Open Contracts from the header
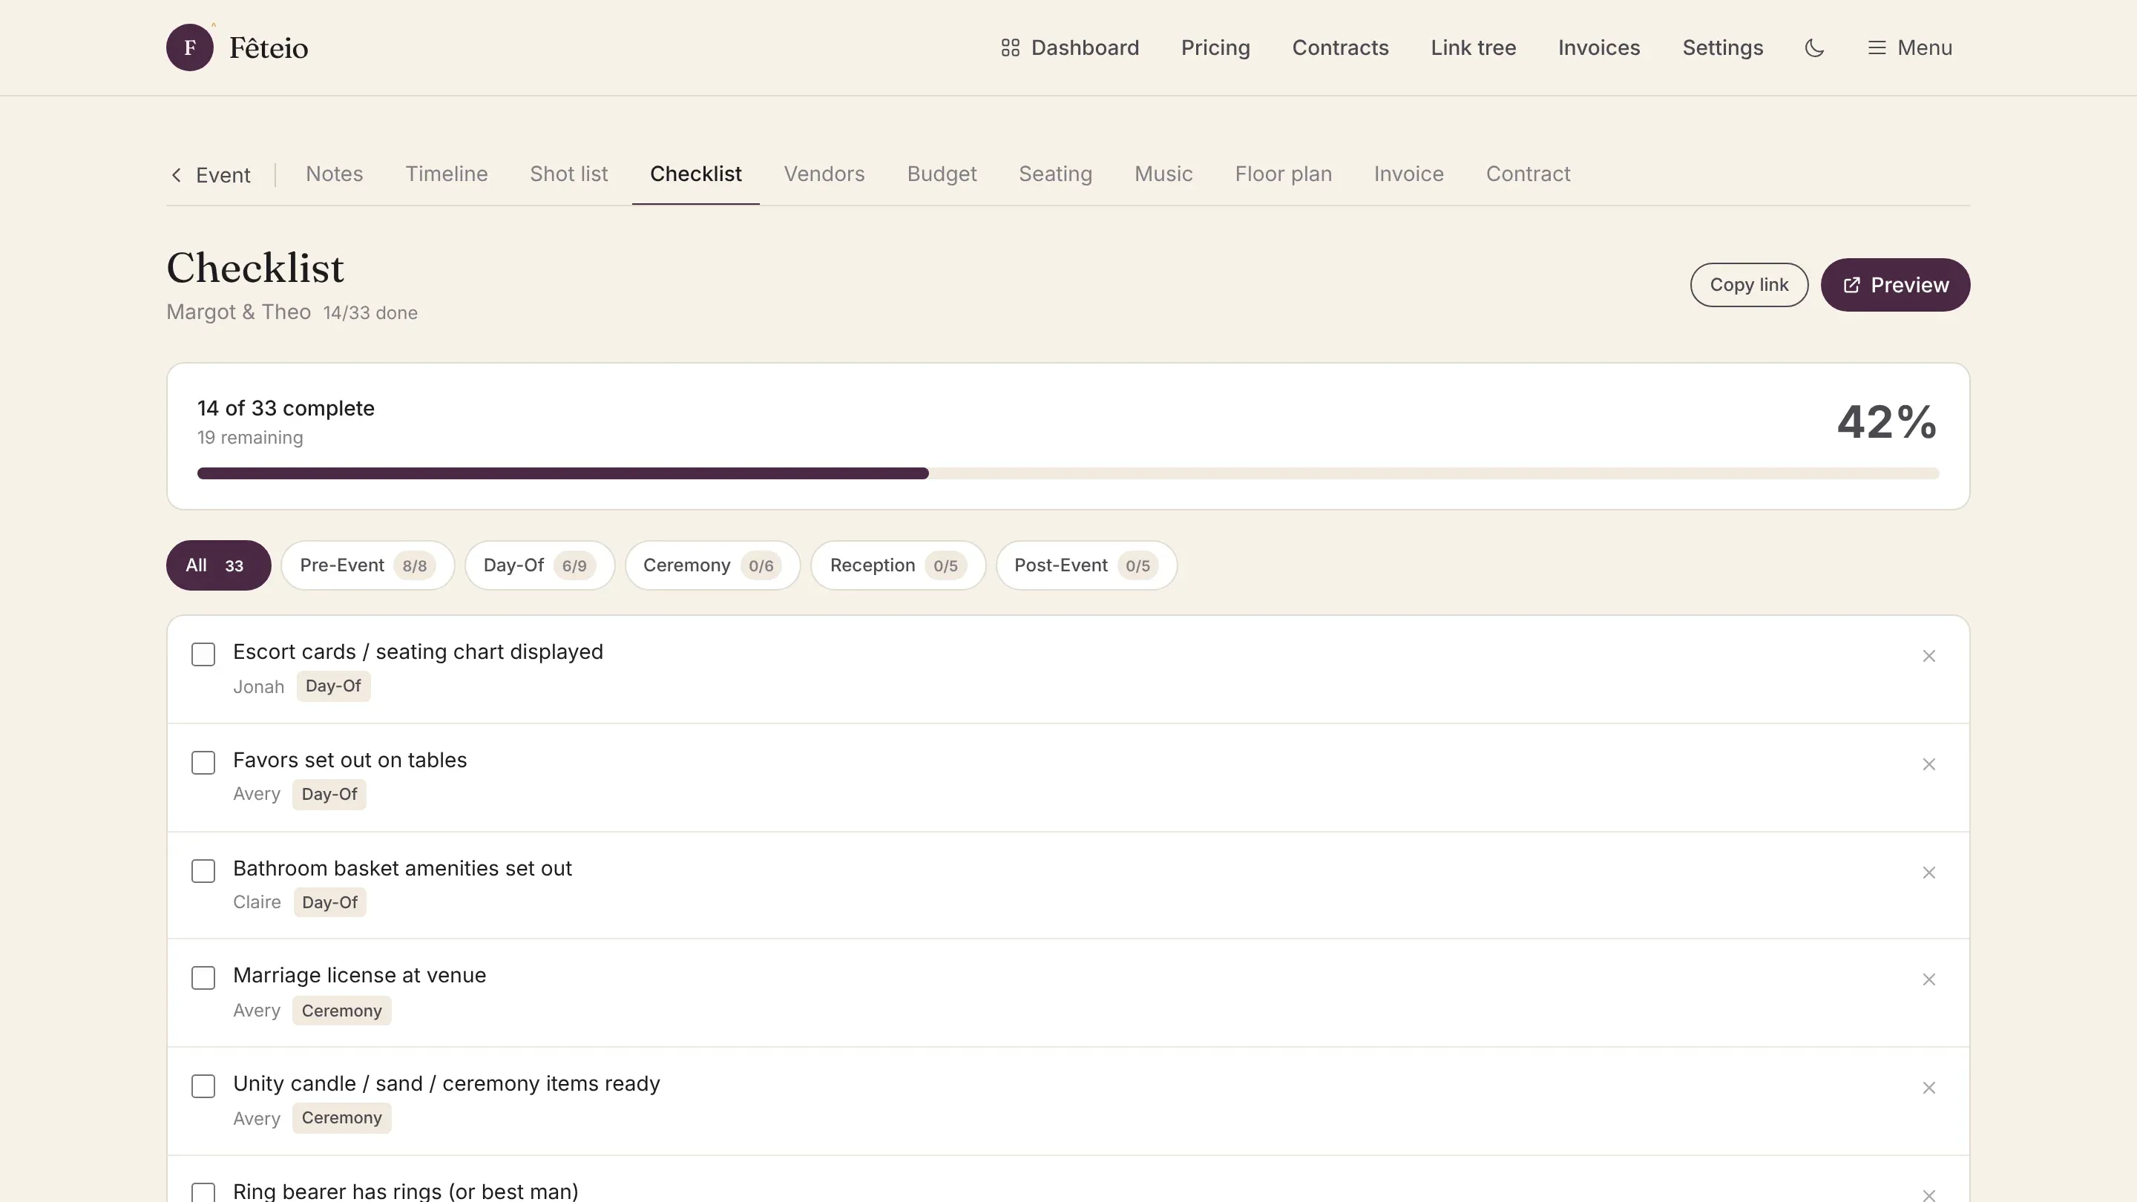Image resolution: width=2137 pixels, height=1202 pixels. click(1340, 47)
